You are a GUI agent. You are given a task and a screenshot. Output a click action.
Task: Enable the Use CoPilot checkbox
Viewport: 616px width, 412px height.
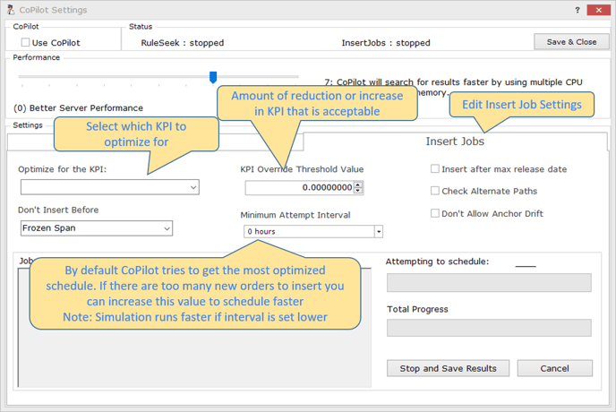26,42
